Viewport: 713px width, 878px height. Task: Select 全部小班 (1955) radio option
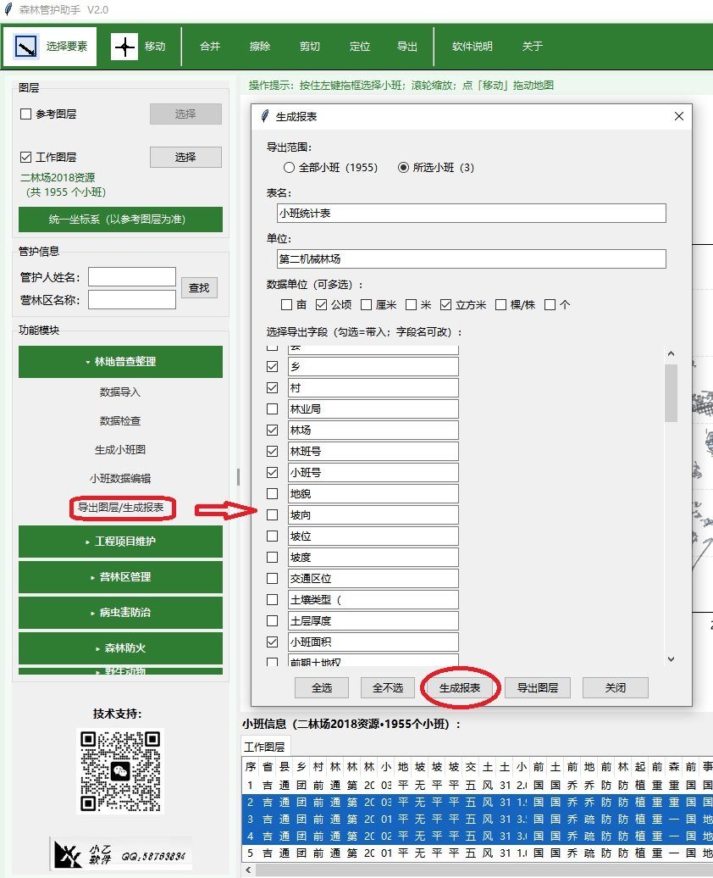click(x=289, y=168)
